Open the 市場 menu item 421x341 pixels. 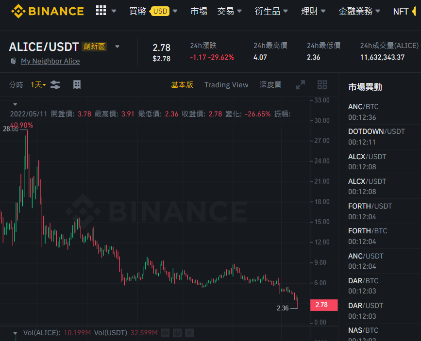tap(199, 11)
